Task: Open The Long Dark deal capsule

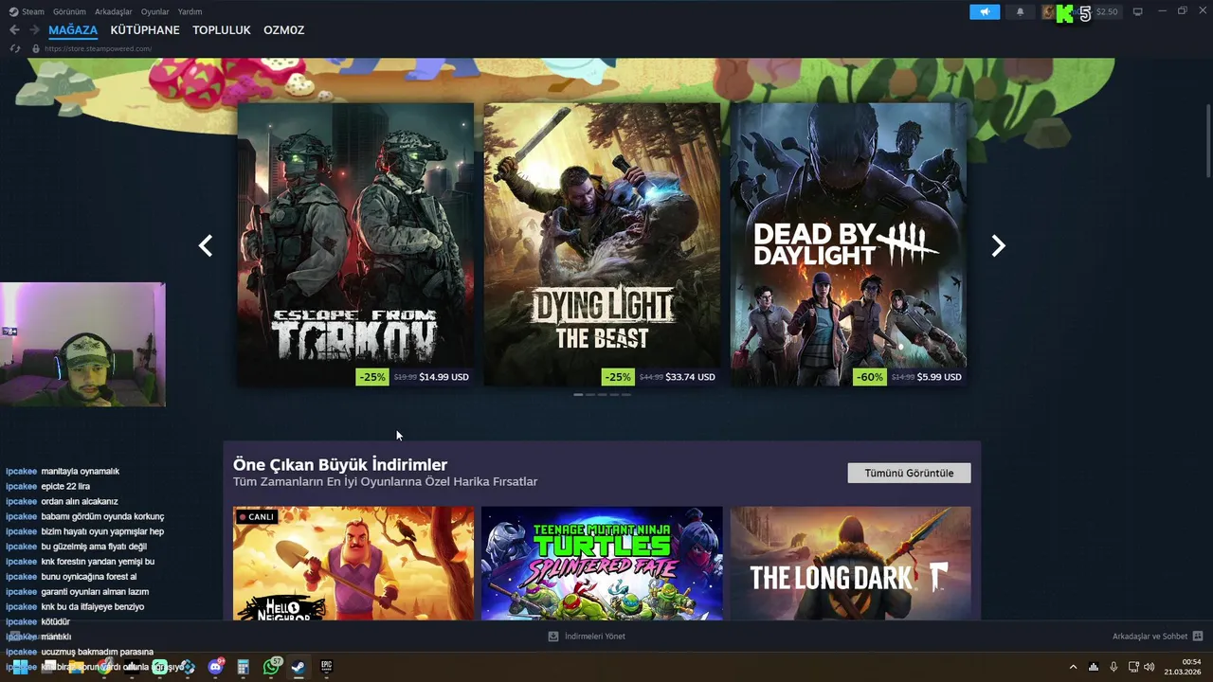Action: (850, 564)
